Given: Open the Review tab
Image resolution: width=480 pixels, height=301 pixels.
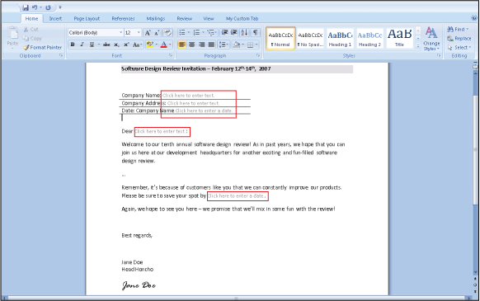Looking at the screenshot, I should [184, 19].
